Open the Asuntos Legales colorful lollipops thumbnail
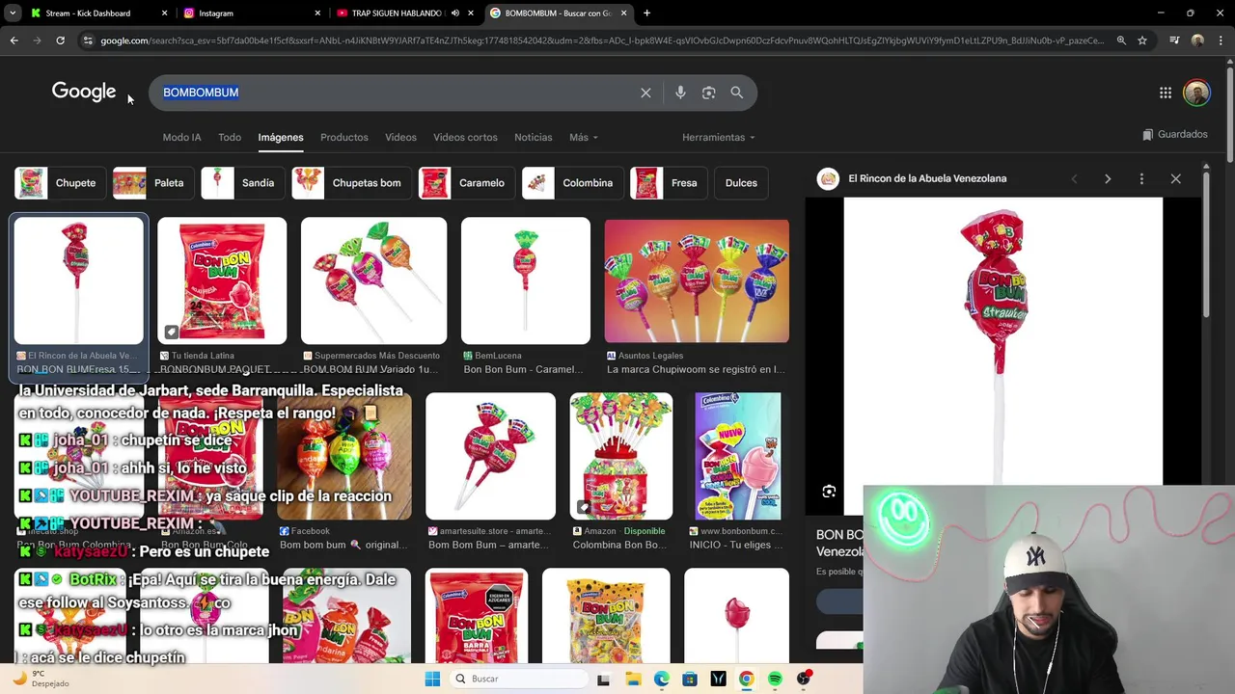This screenshot has height=694, width=1235. click(697, 280)
